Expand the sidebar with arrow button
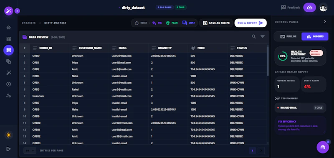The image size is (334, 158). 18,11
